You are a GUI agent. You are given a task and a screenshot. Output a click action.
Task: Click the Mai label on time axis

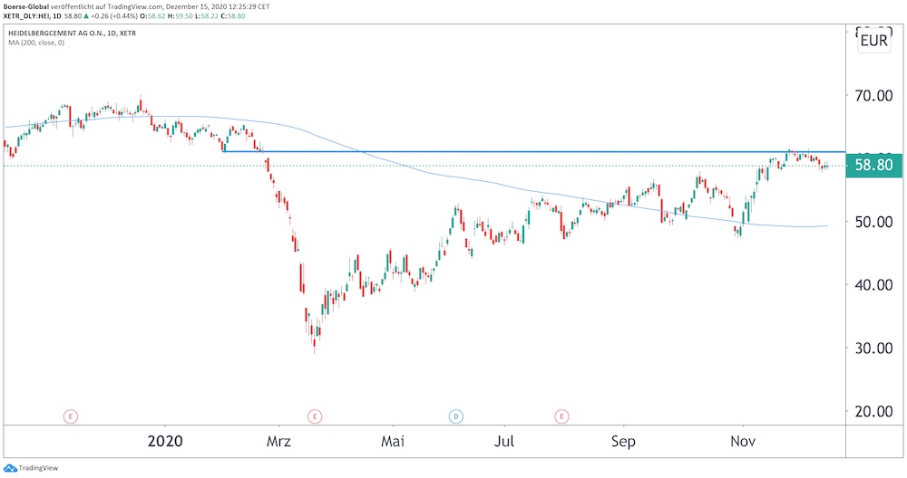click(392, 442)
